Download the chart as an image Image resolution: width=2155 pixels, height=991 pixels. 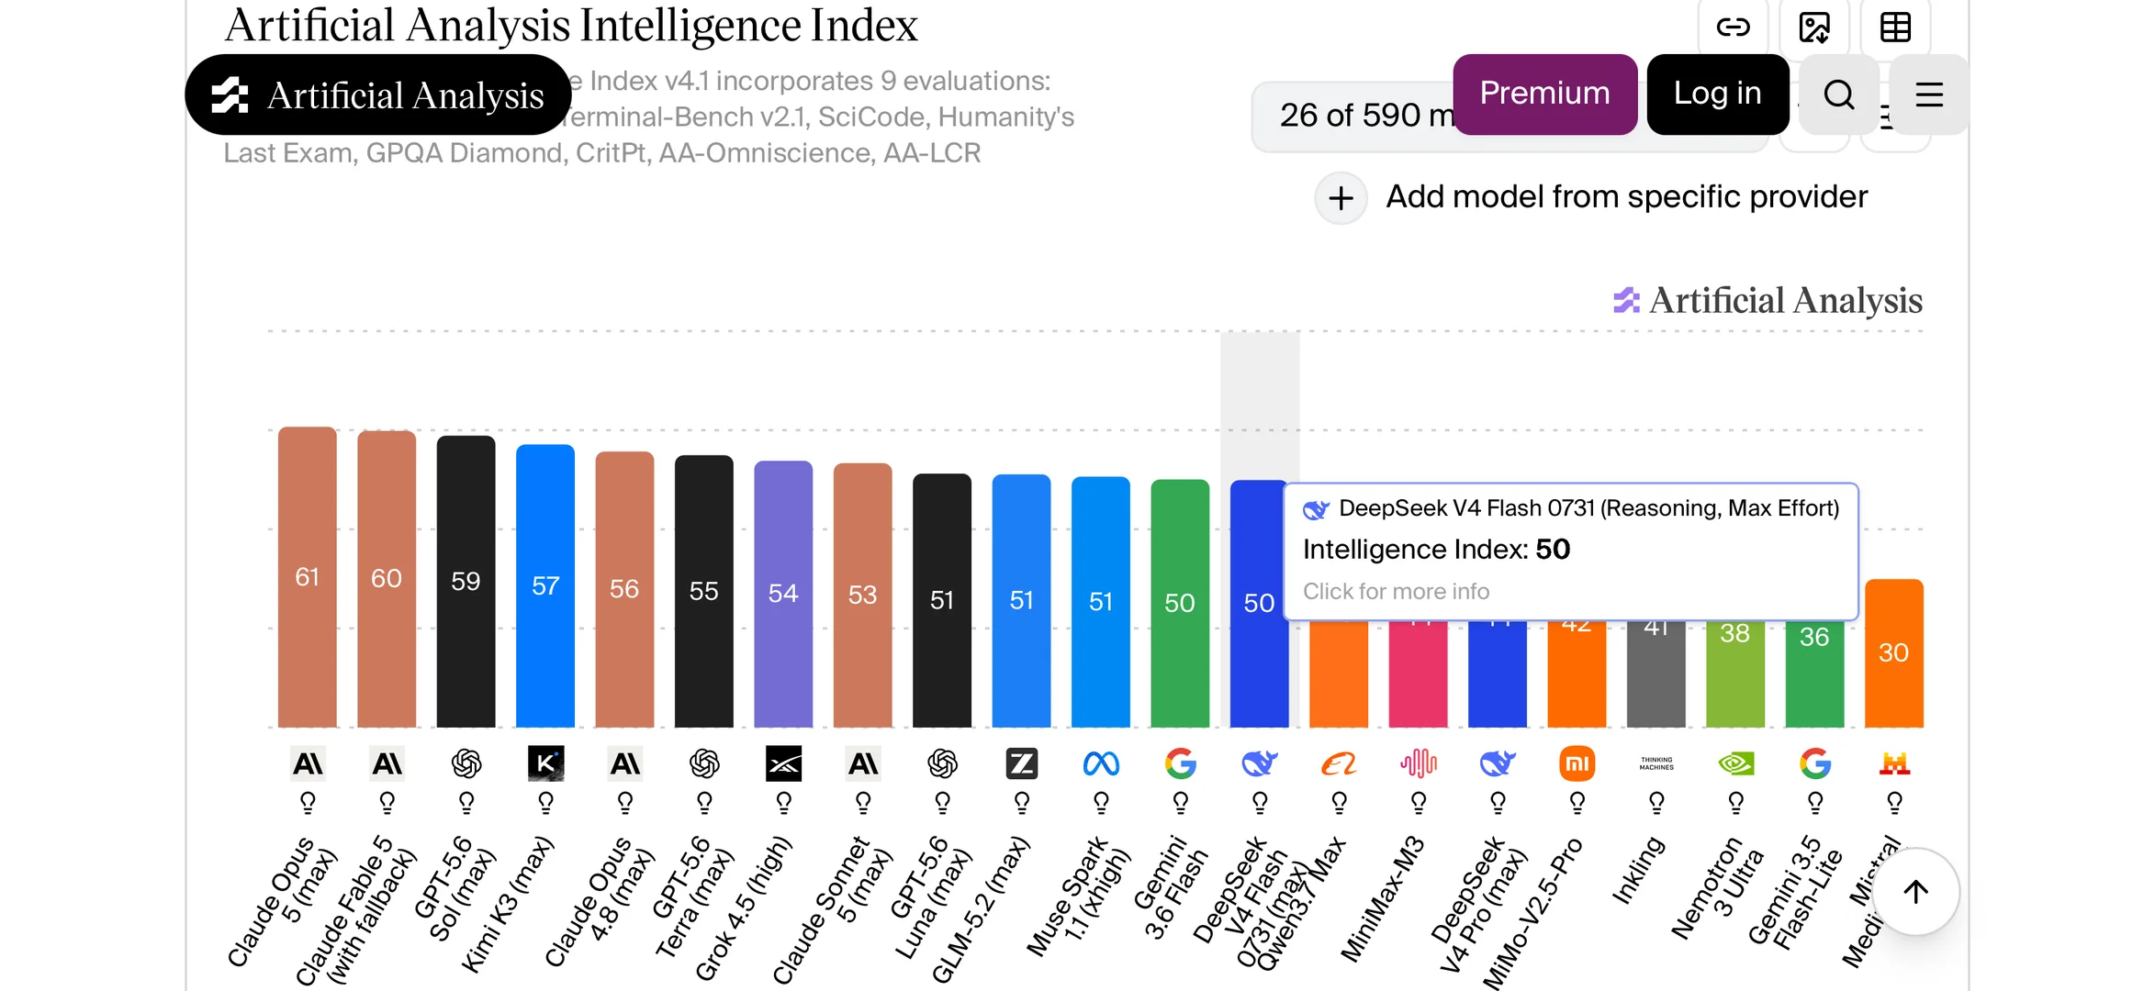pos(1813,28)
